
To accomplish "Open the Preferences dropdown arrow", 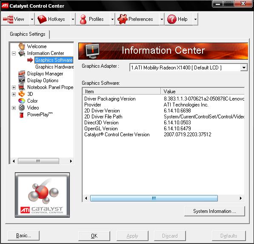I will pos(162,19).
